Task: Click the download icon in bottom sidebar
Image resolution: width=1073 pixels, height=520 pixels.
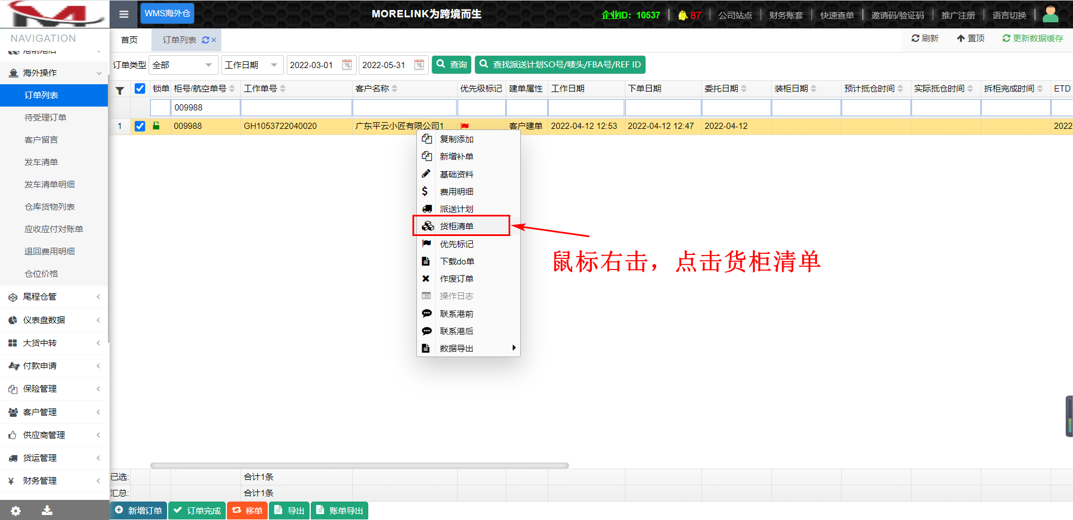Action: pos(47,511)
